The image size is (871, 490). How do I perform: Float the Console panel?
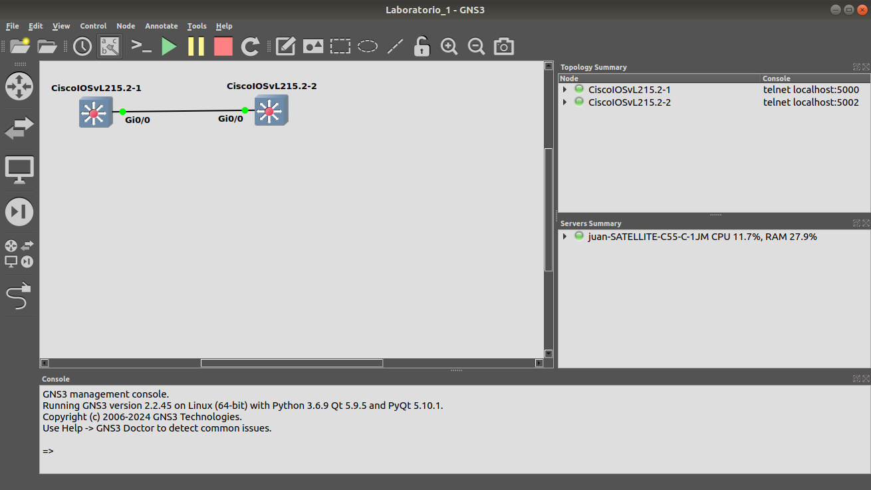pos(856,379)
